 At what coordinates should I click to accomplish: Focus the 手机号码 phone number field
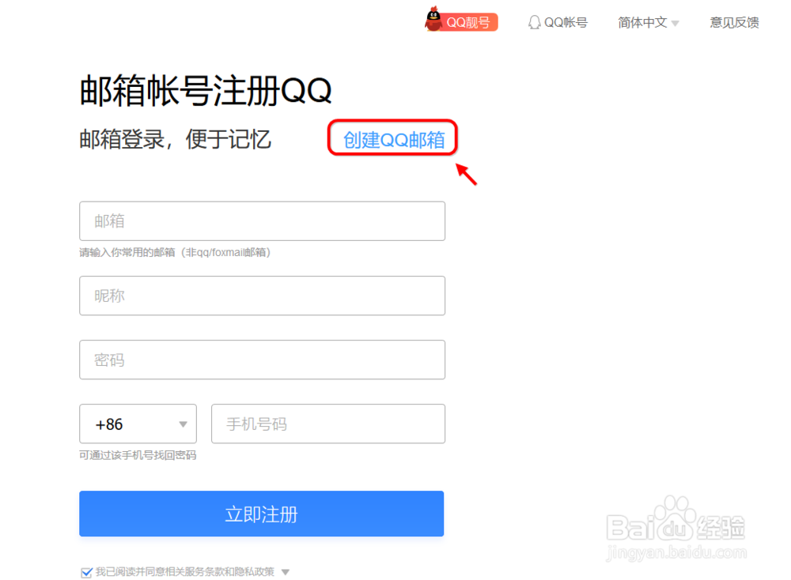click(328, 424)
